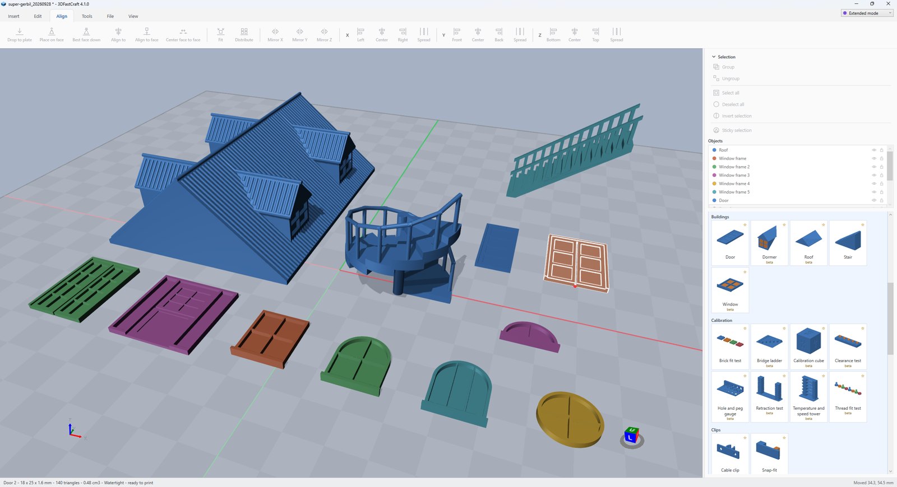897x487 pixels.
Task: Choose the Align to face tool
Action: click(147, 35)
